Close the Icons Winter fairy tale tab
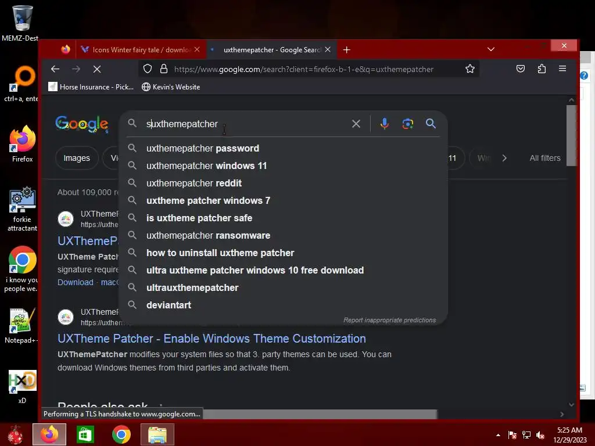595x446 pixels. click(x=197, y=49)
